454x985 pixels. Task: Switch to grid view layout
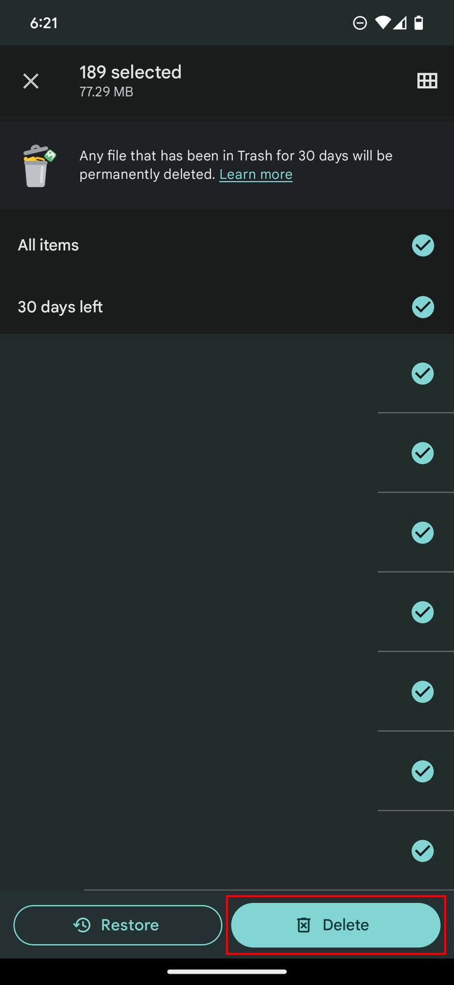click(427, 81)
